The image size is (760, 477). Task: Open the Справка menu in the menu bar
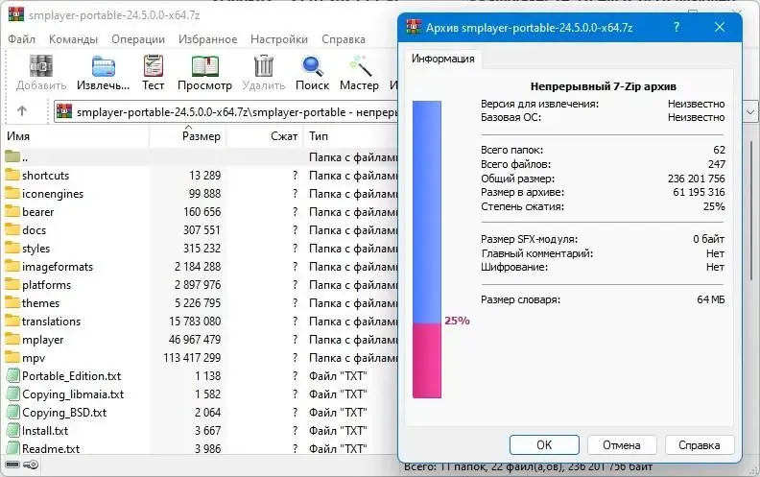344,39
